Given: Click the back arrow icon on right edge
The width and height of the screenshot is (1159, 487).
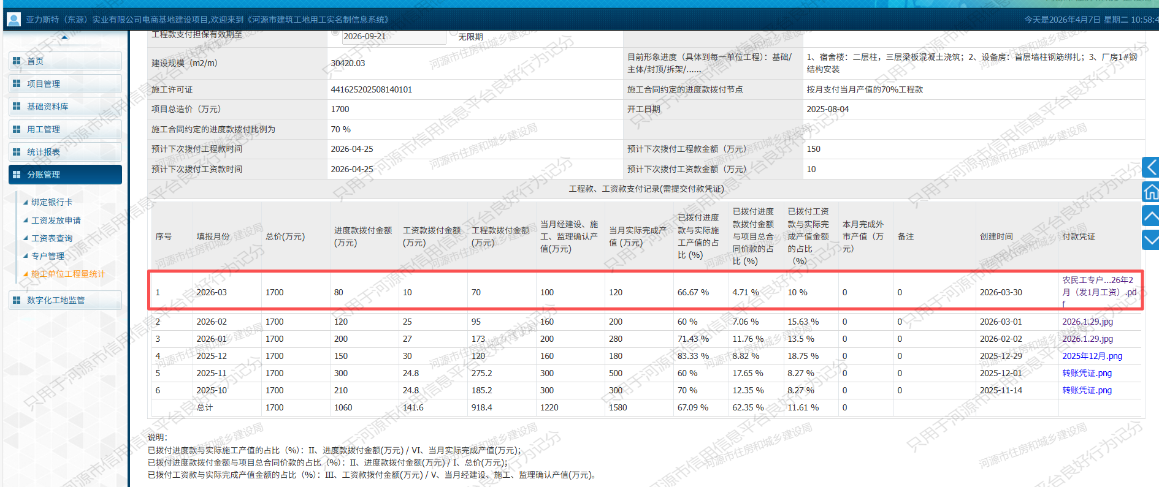Looking at the screenshot, I should point(1151,167).
